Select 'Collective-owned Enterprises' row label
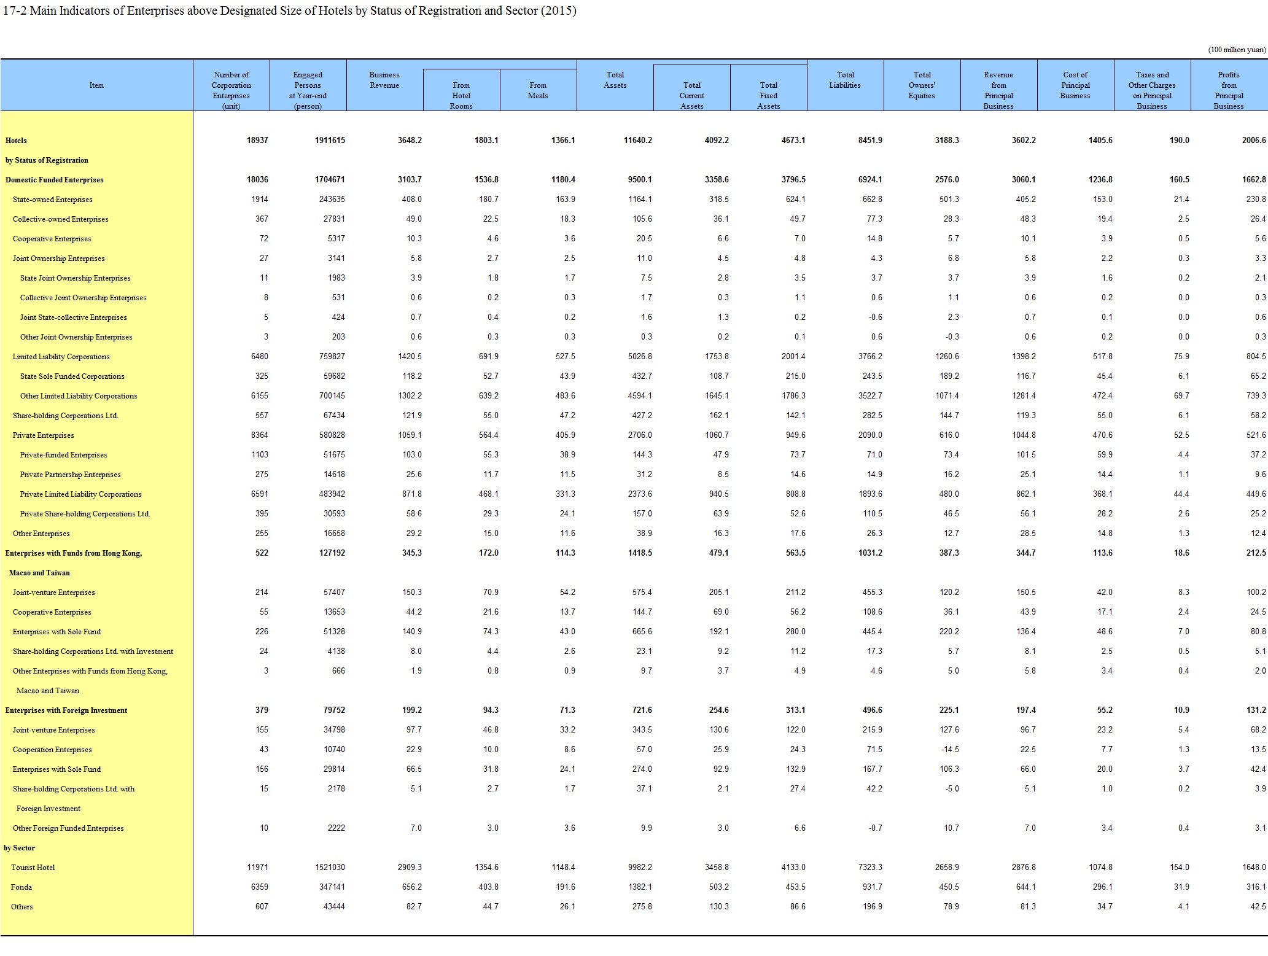This screenshot has height=956, width=1268. click(x=60, y=219)
